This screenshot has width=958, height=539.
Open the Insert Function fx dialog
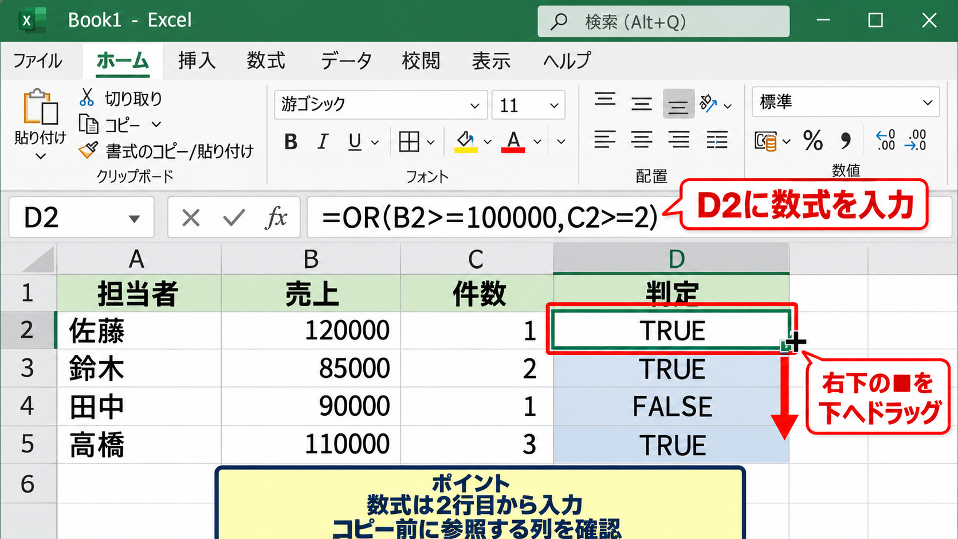click(276, 218)
